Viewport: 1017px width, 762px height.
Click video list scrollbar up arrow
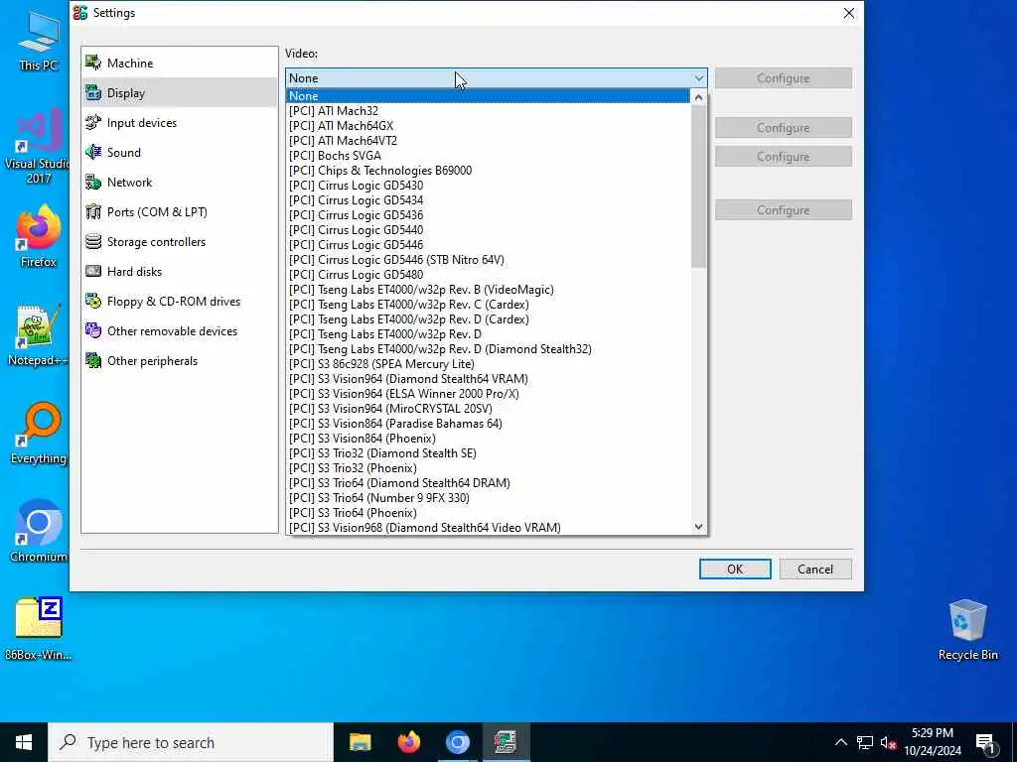coord(698,97)
